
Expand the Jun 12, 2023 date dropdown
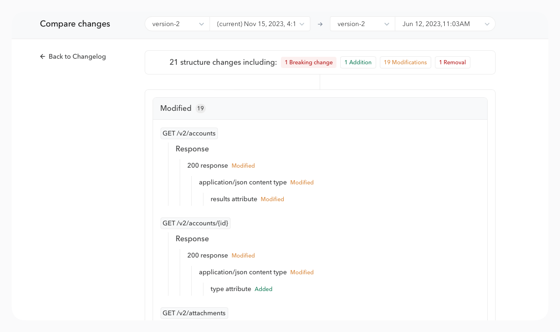(445, 24)
